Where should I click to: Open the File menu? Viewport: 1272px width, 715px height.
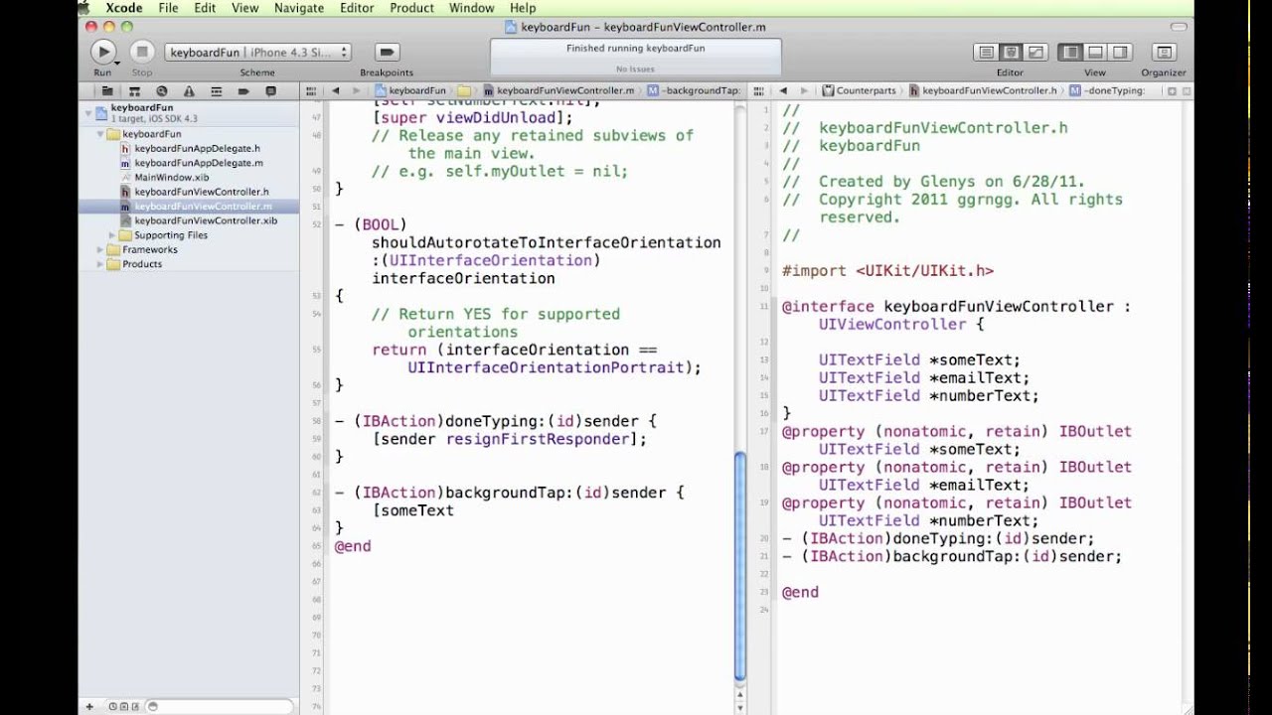(x=168, y=8)
